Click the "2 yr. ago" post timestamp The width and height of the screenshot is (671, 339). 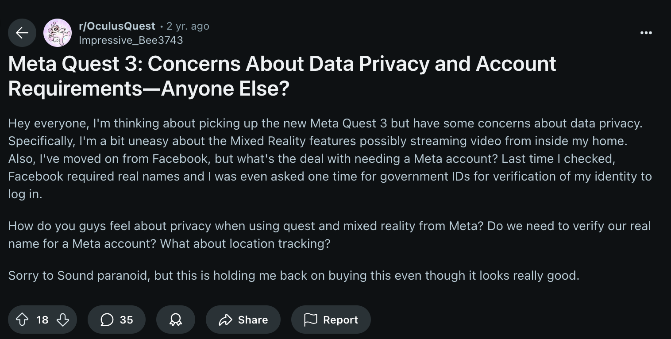tap(188, 26)
